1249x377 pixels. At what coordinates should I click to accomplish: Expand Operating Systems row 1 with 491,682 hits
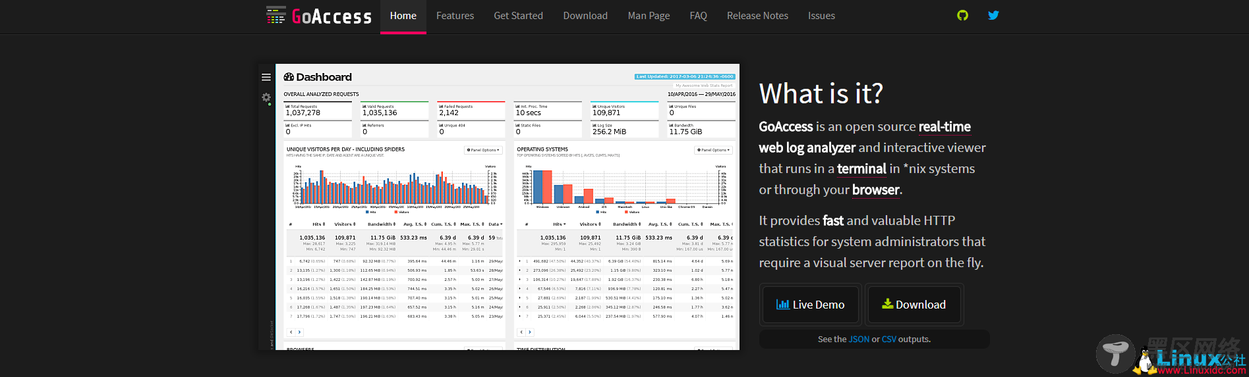(x=519, y=261)
